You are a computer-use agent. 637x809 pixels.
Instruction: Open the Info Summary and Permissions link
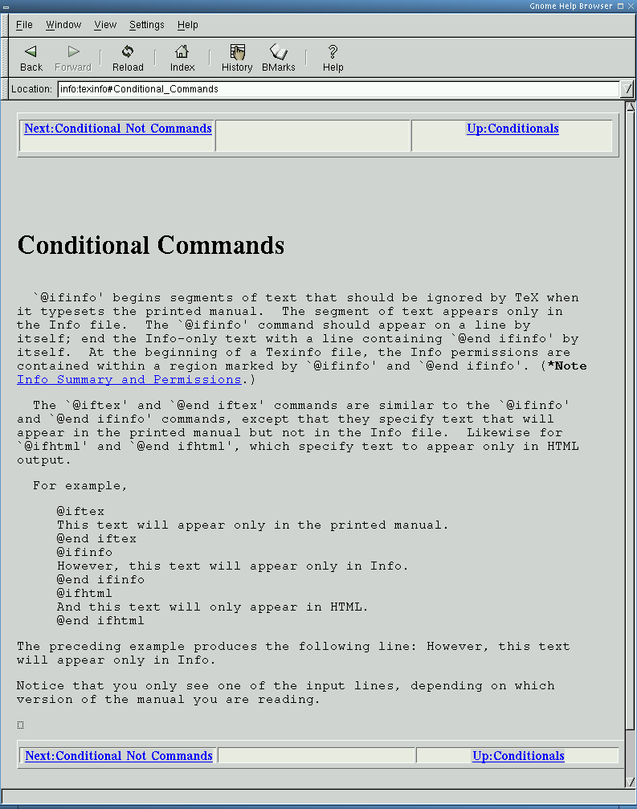(129, 380)
